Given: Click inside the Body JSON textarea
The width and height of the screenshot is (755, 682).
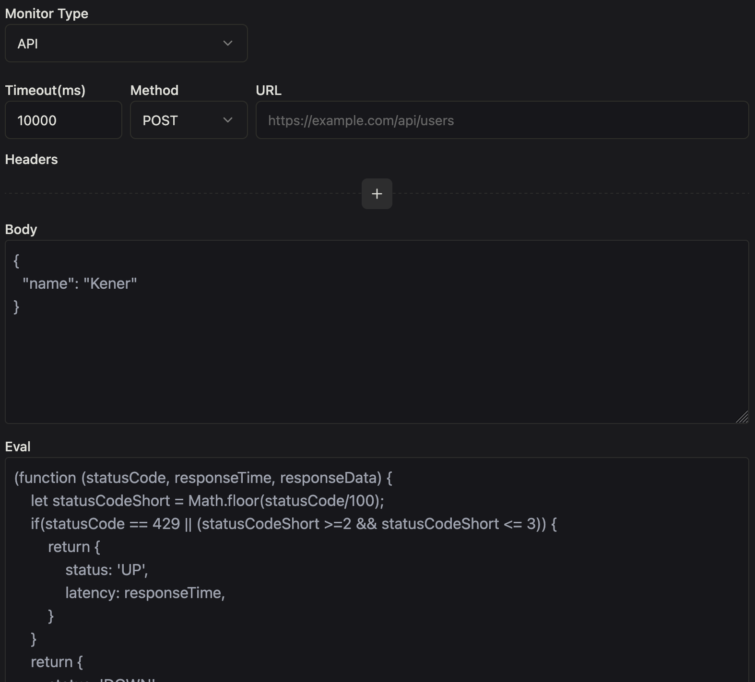Looking at the screenshot, I should 377,332.
